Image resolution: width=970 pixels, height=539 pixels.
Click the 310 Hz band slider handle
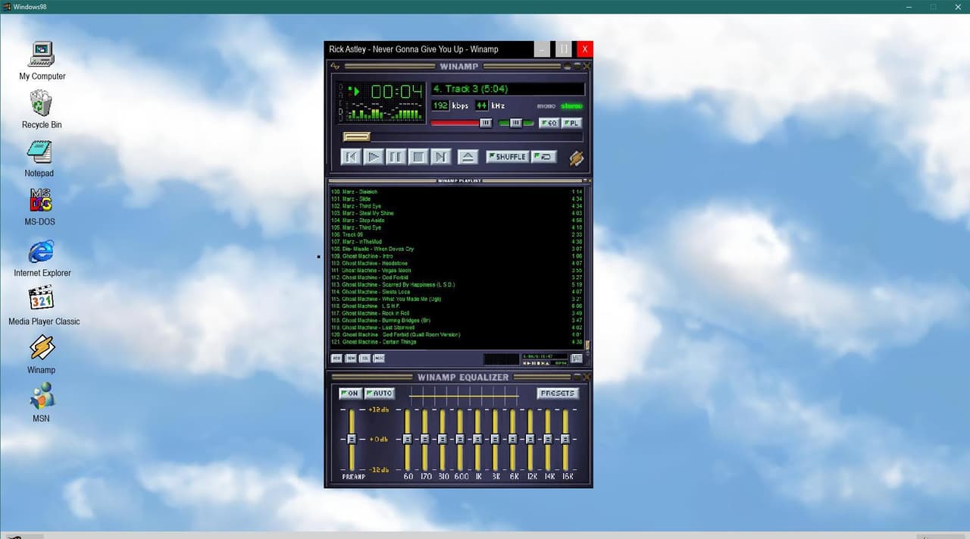click(443, 439)
